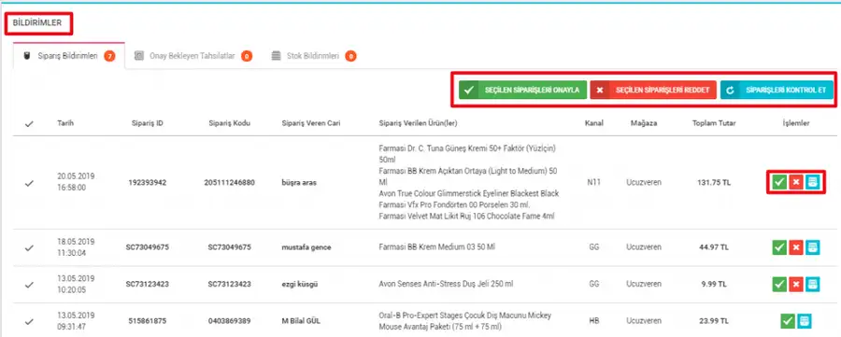Click date 18.05.2019 11:30:04

(76, 247)
